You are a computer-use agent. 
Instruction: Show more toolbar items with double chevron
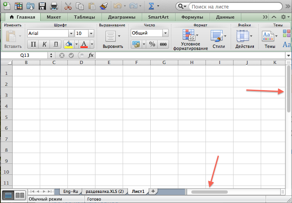288,7
